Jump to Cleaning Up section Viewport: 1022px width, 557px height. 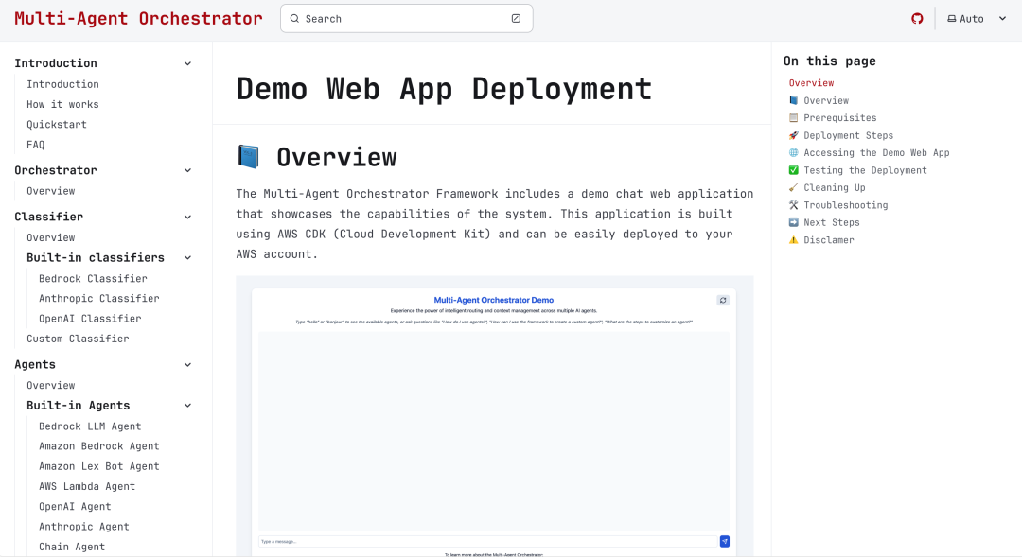[x=827, y=187]
